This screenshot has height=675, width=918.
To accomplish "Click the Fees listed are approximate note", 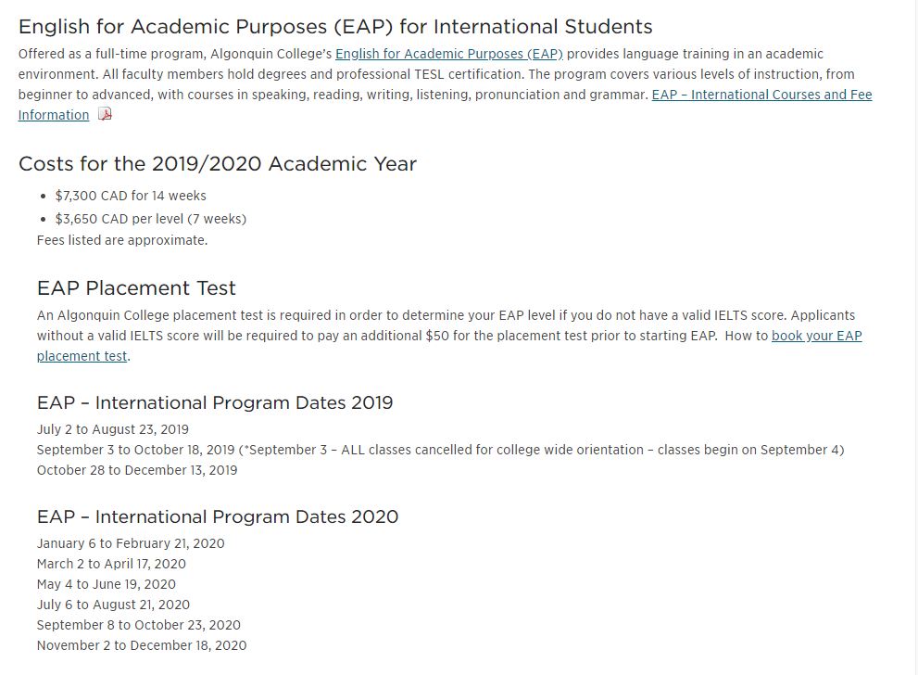I will (122, 240).
